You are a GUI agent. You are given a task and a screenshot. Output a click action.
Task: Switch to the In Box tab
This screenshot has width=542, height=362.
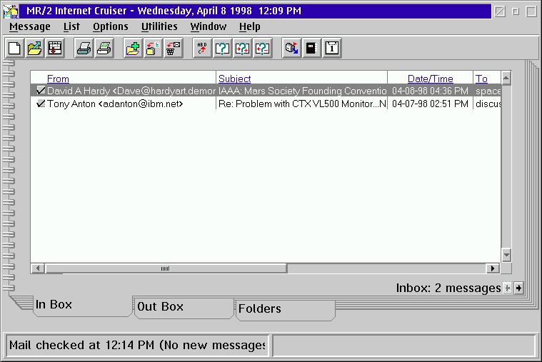coord(82,306)
